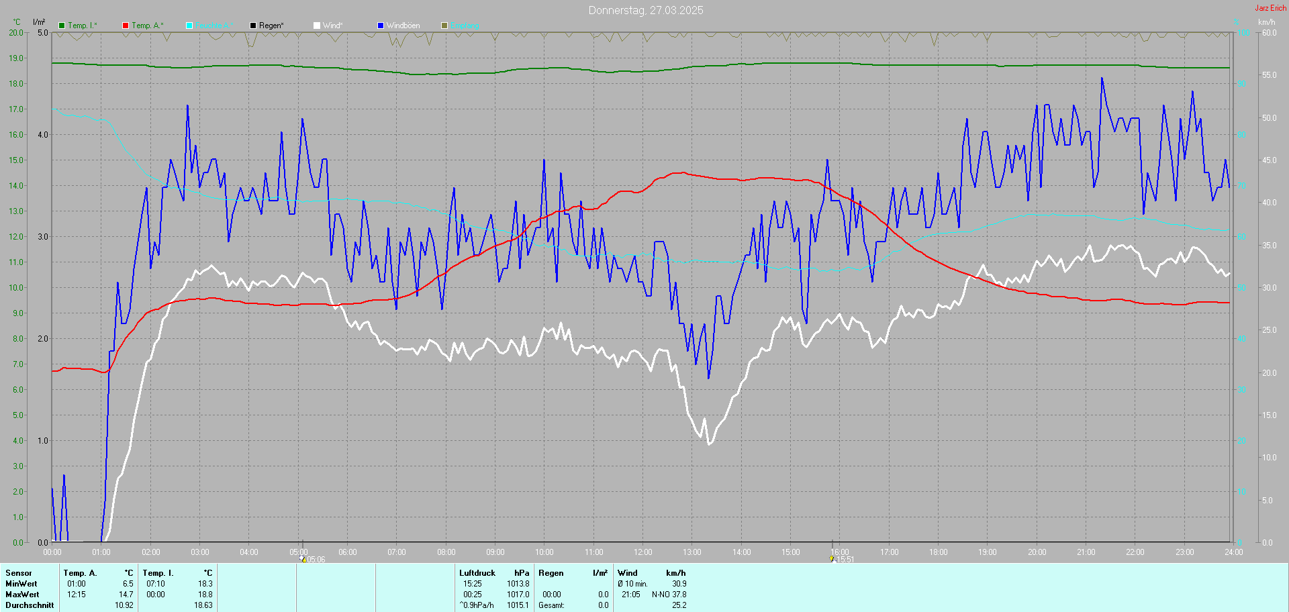
Task: Click the sunrise marker at 05:06
Action: [x=303, y=558]
